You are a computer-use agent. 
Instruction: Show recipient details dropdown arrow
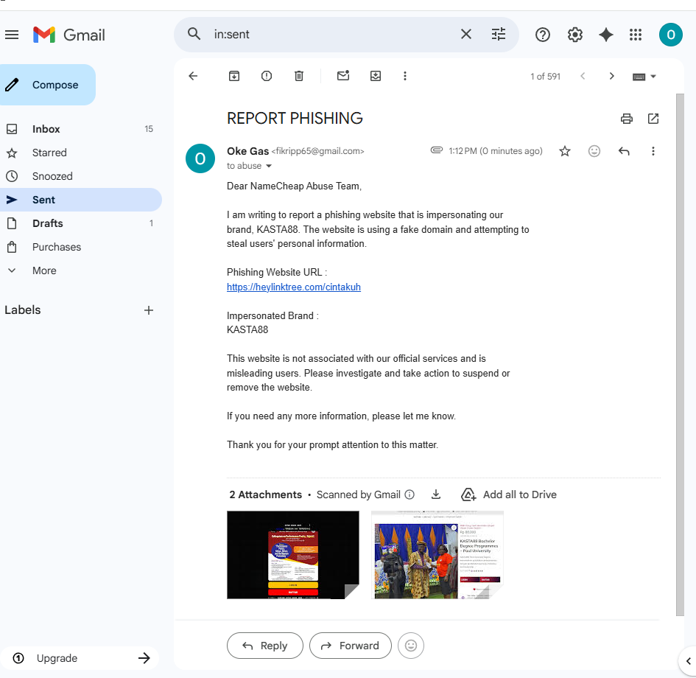pos(269,166)
